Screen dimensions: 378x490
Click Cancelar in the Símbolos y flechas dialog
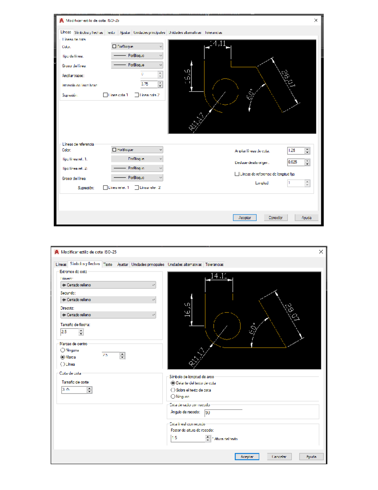(x=279, y=457)
